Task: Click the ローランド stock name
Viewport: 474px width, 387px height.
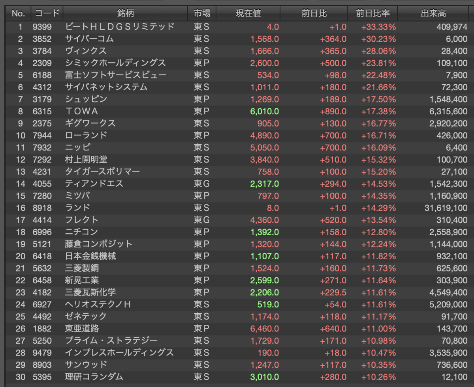Action: click(86, 136)
